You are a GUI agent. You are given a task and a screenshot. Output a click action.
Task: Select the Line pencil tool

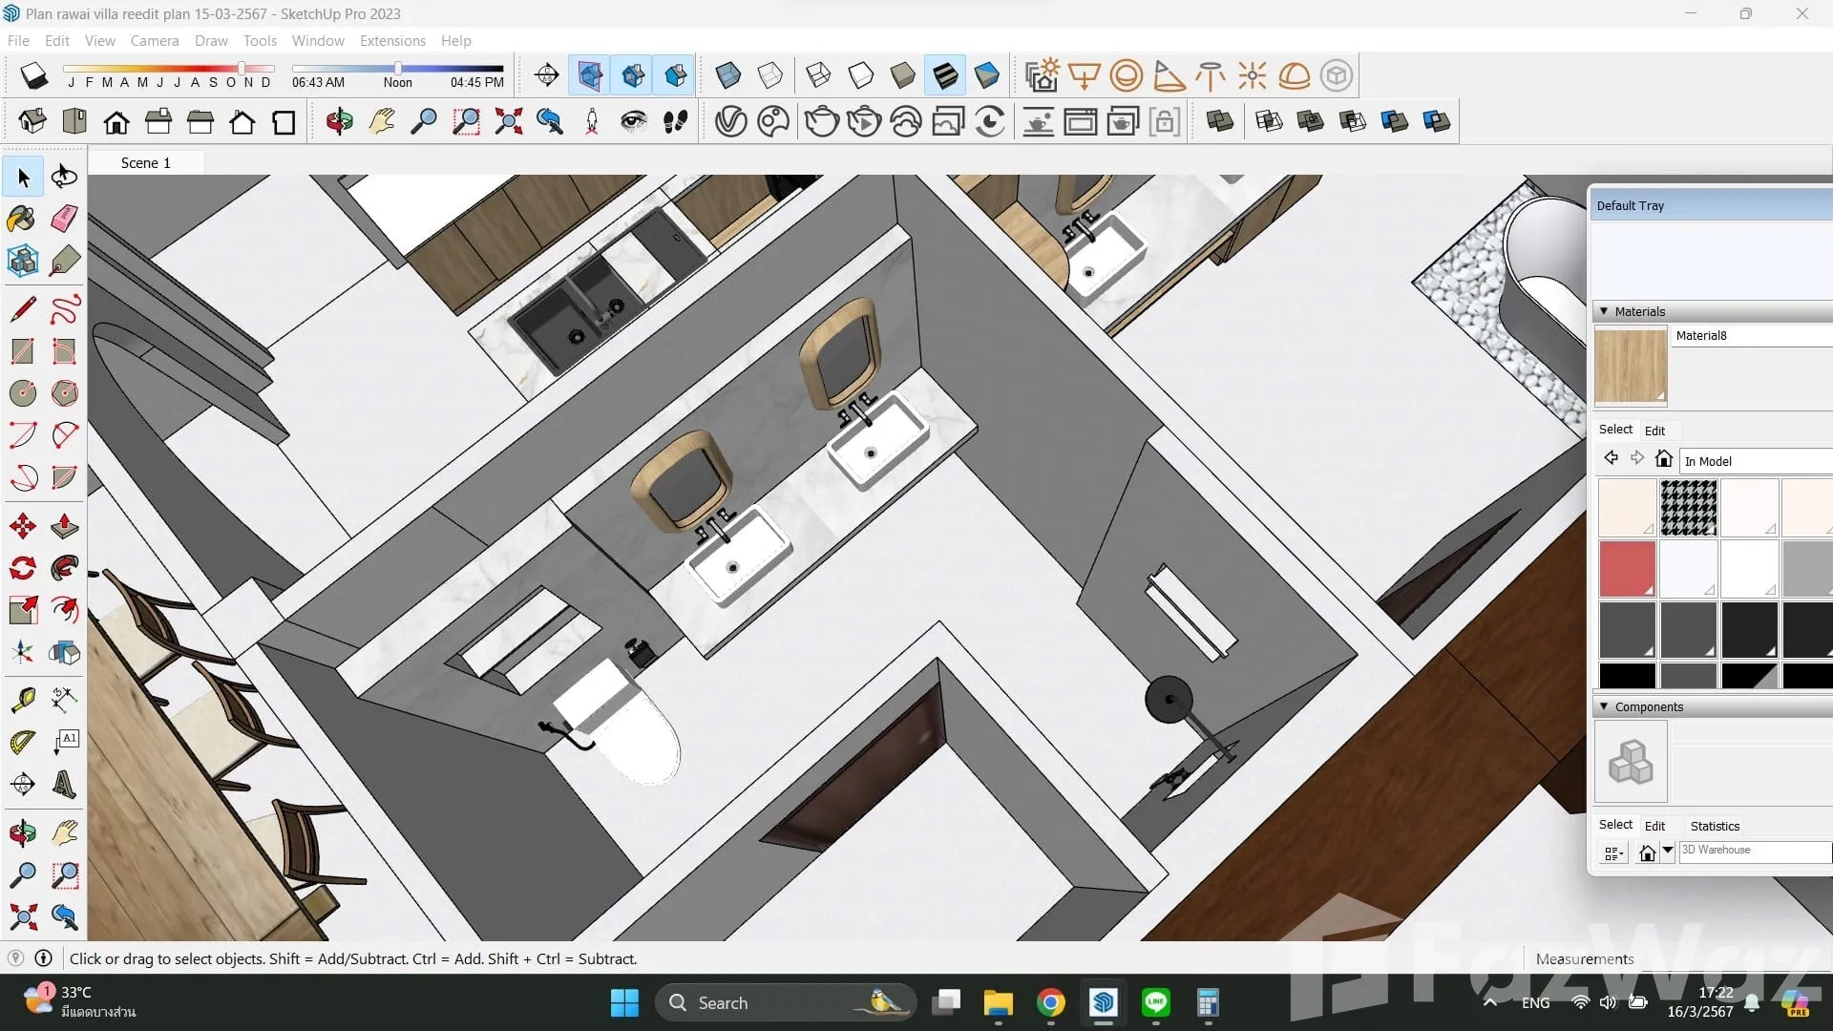tap(22, 309)
